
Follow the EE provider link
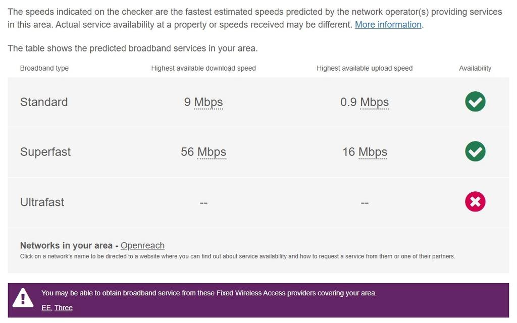pos(46,308)
